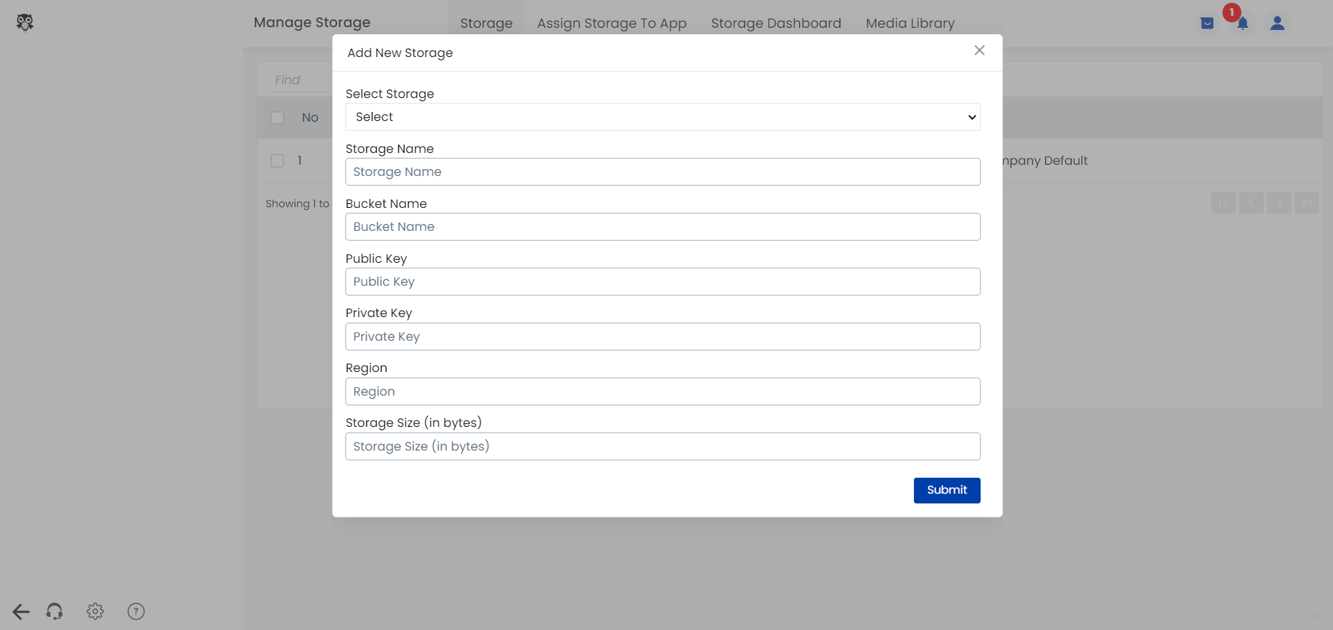
Task: Focus the Bucket Name text field
Action: [x=662, y=227]
